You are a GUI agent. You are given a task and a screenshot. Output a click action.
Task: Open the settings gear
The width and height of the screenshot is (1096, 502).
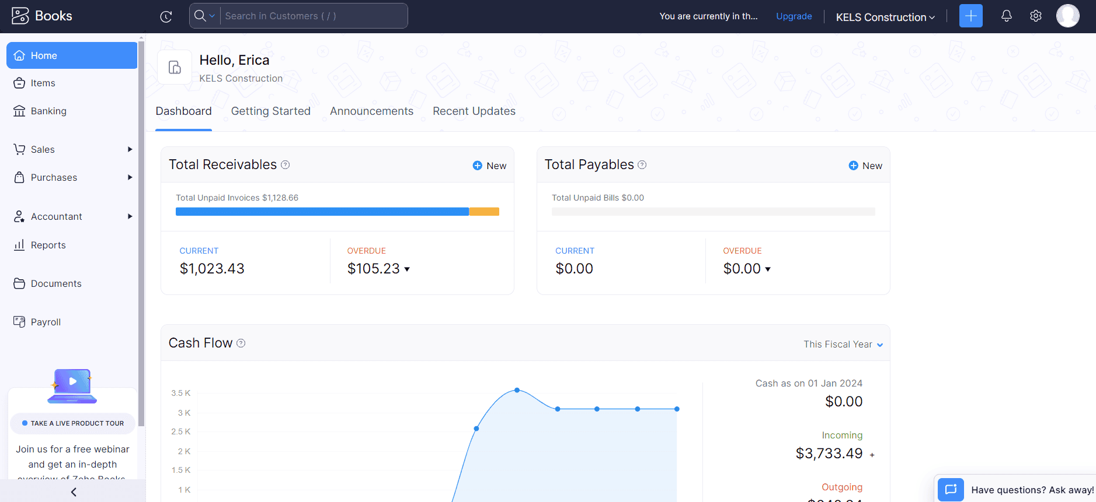(1035, 16)
